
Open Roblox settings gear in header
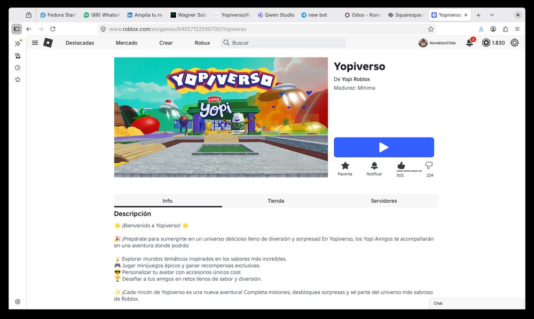515,43
